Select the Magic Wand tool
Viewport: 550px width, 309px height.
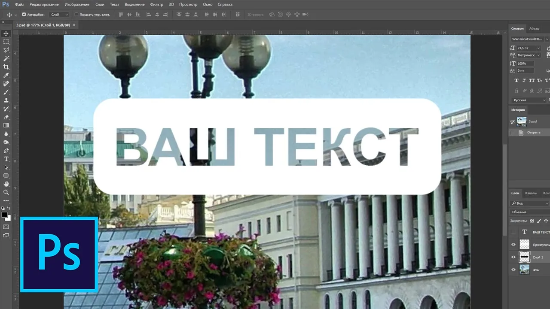pos(6,58)
